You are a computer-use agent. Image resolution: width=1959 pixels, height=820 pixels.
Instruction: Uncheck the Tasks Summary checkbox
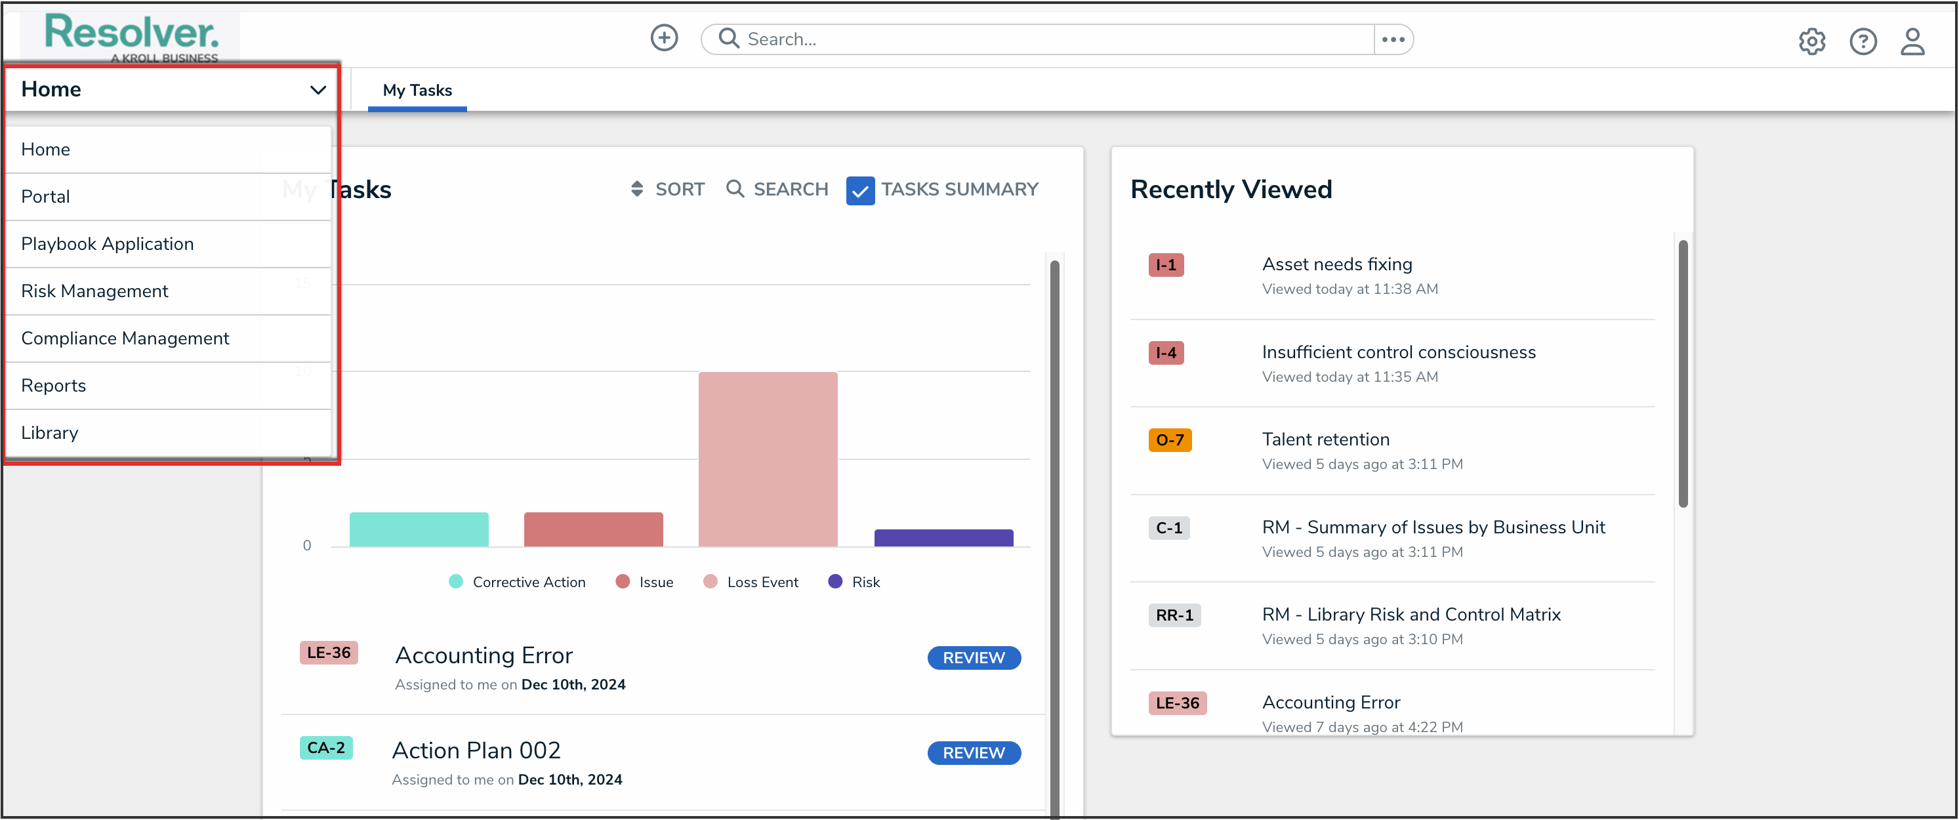(860, 190)
